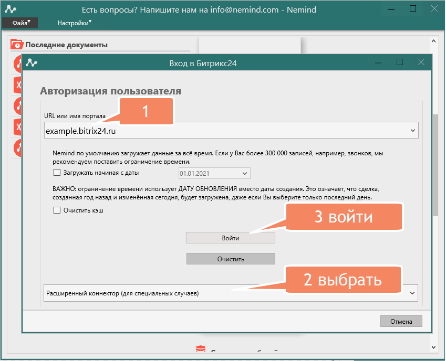
Task: Maximize the main Nemind window
Action: pos(413,9)
